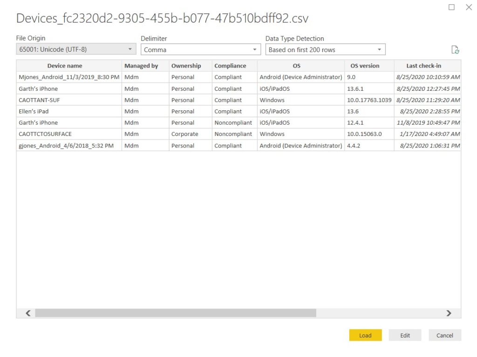Viewport: 477px width, 357px height.
Task: Click the CAOTTCTOSURFACE device cell
Action: [46, 134]
